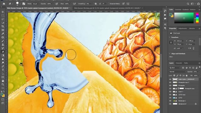Click the foreground color swatch in Color panel

[x=171, y=14]
